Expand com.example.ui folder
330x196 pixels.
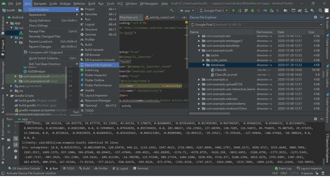[x=199, y=80]
